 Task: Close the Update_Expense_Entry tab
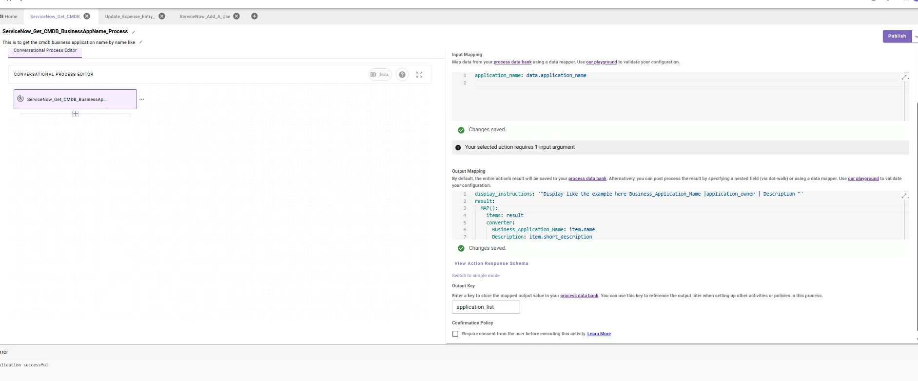(162, 16)
